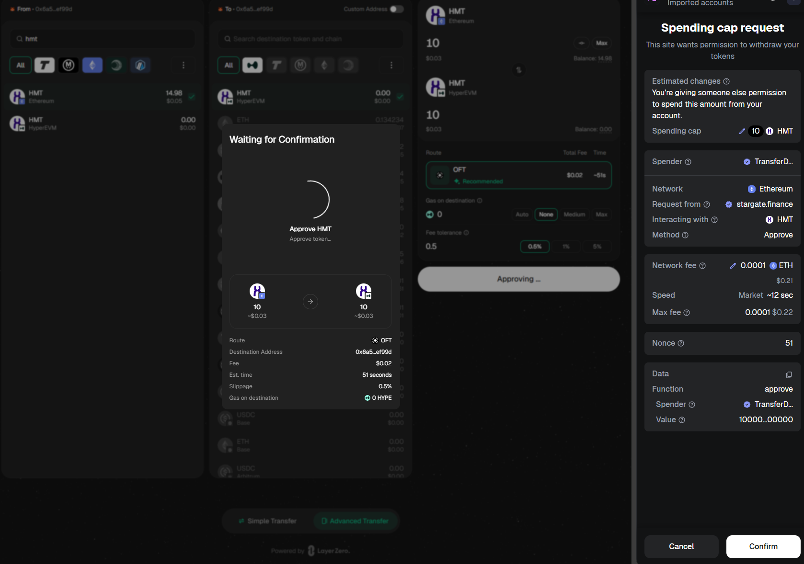Click the Nonce help icon
The image size is (804, 564).
pos(681,343)
